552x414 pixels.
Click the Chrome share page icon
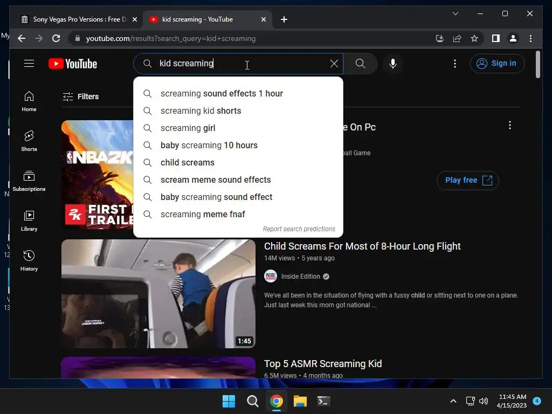457,38
